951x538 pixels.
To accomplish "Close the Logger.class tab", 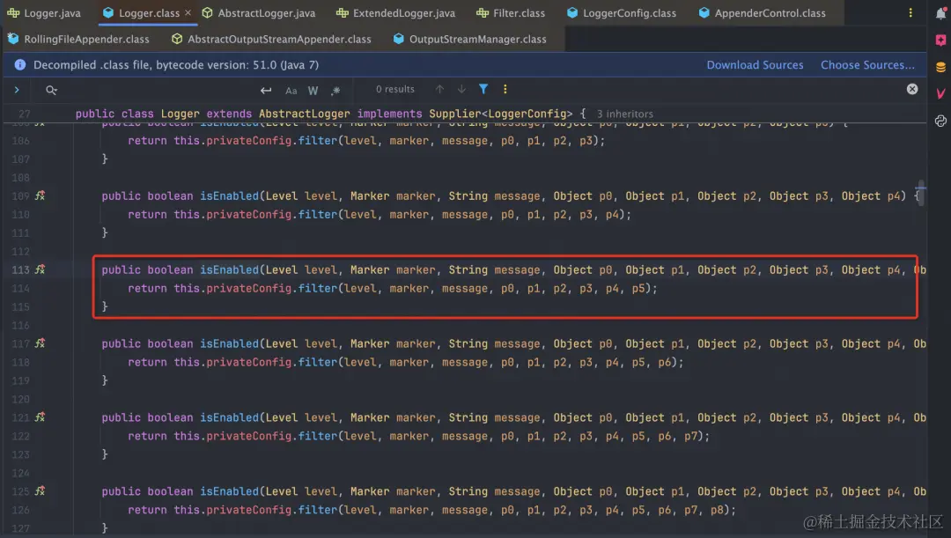I will pyautogui.click(x=188, y=12).
